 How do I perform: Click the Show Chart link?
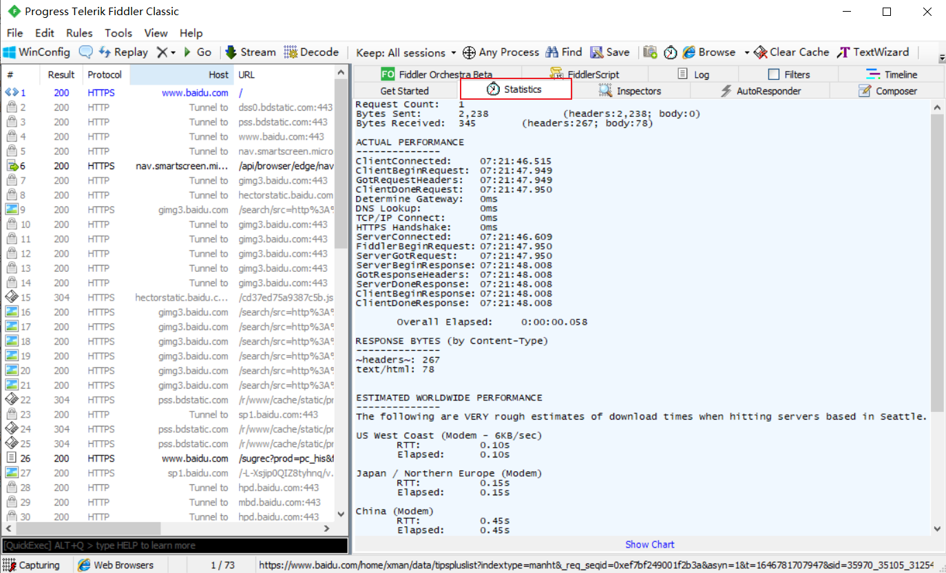point(650,544)
